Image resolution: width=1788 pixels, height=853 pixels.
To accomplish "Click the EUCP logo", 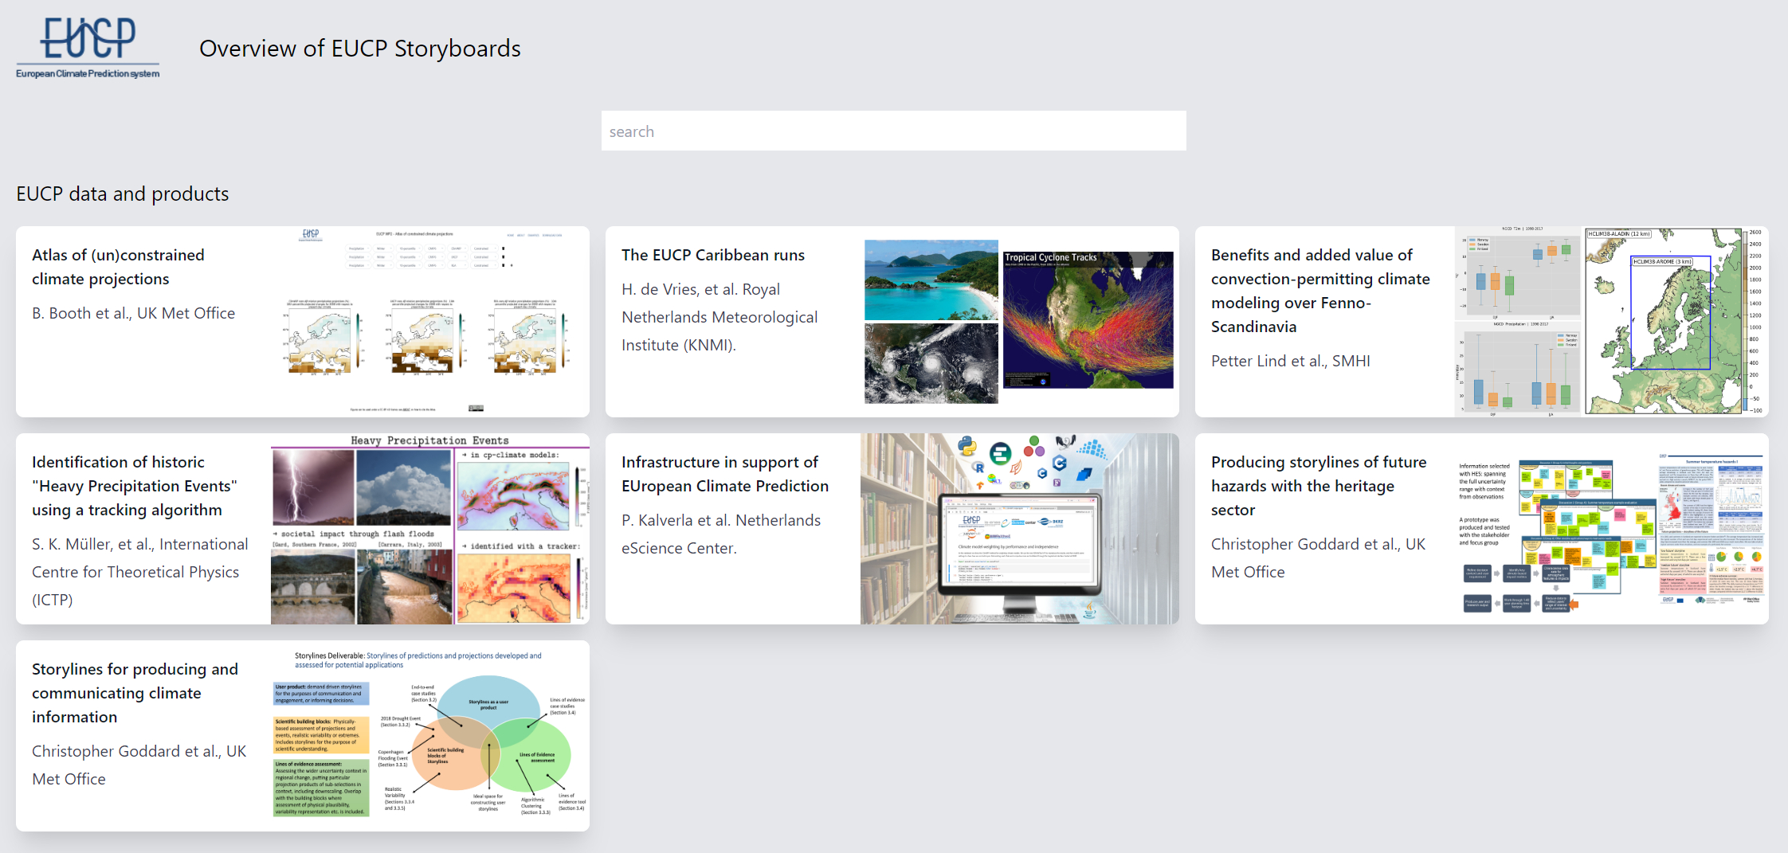I will tap(88, 48).
